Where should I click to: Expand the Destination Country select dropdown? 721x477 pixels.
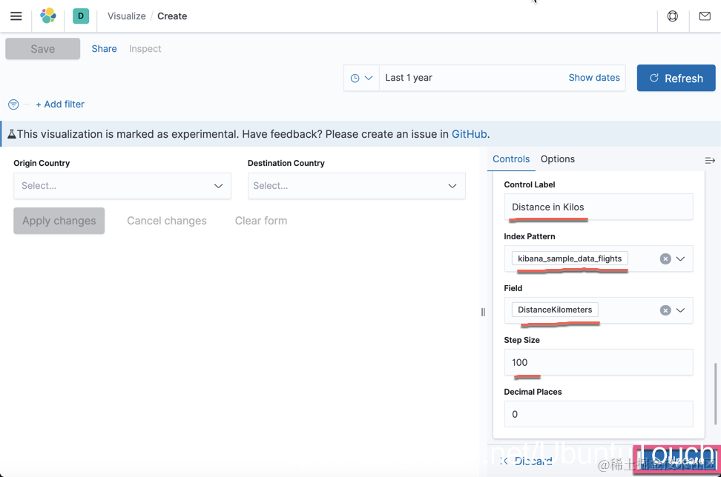tap(356, 186)
